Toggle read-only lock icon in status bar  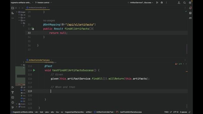coord(190,112)
